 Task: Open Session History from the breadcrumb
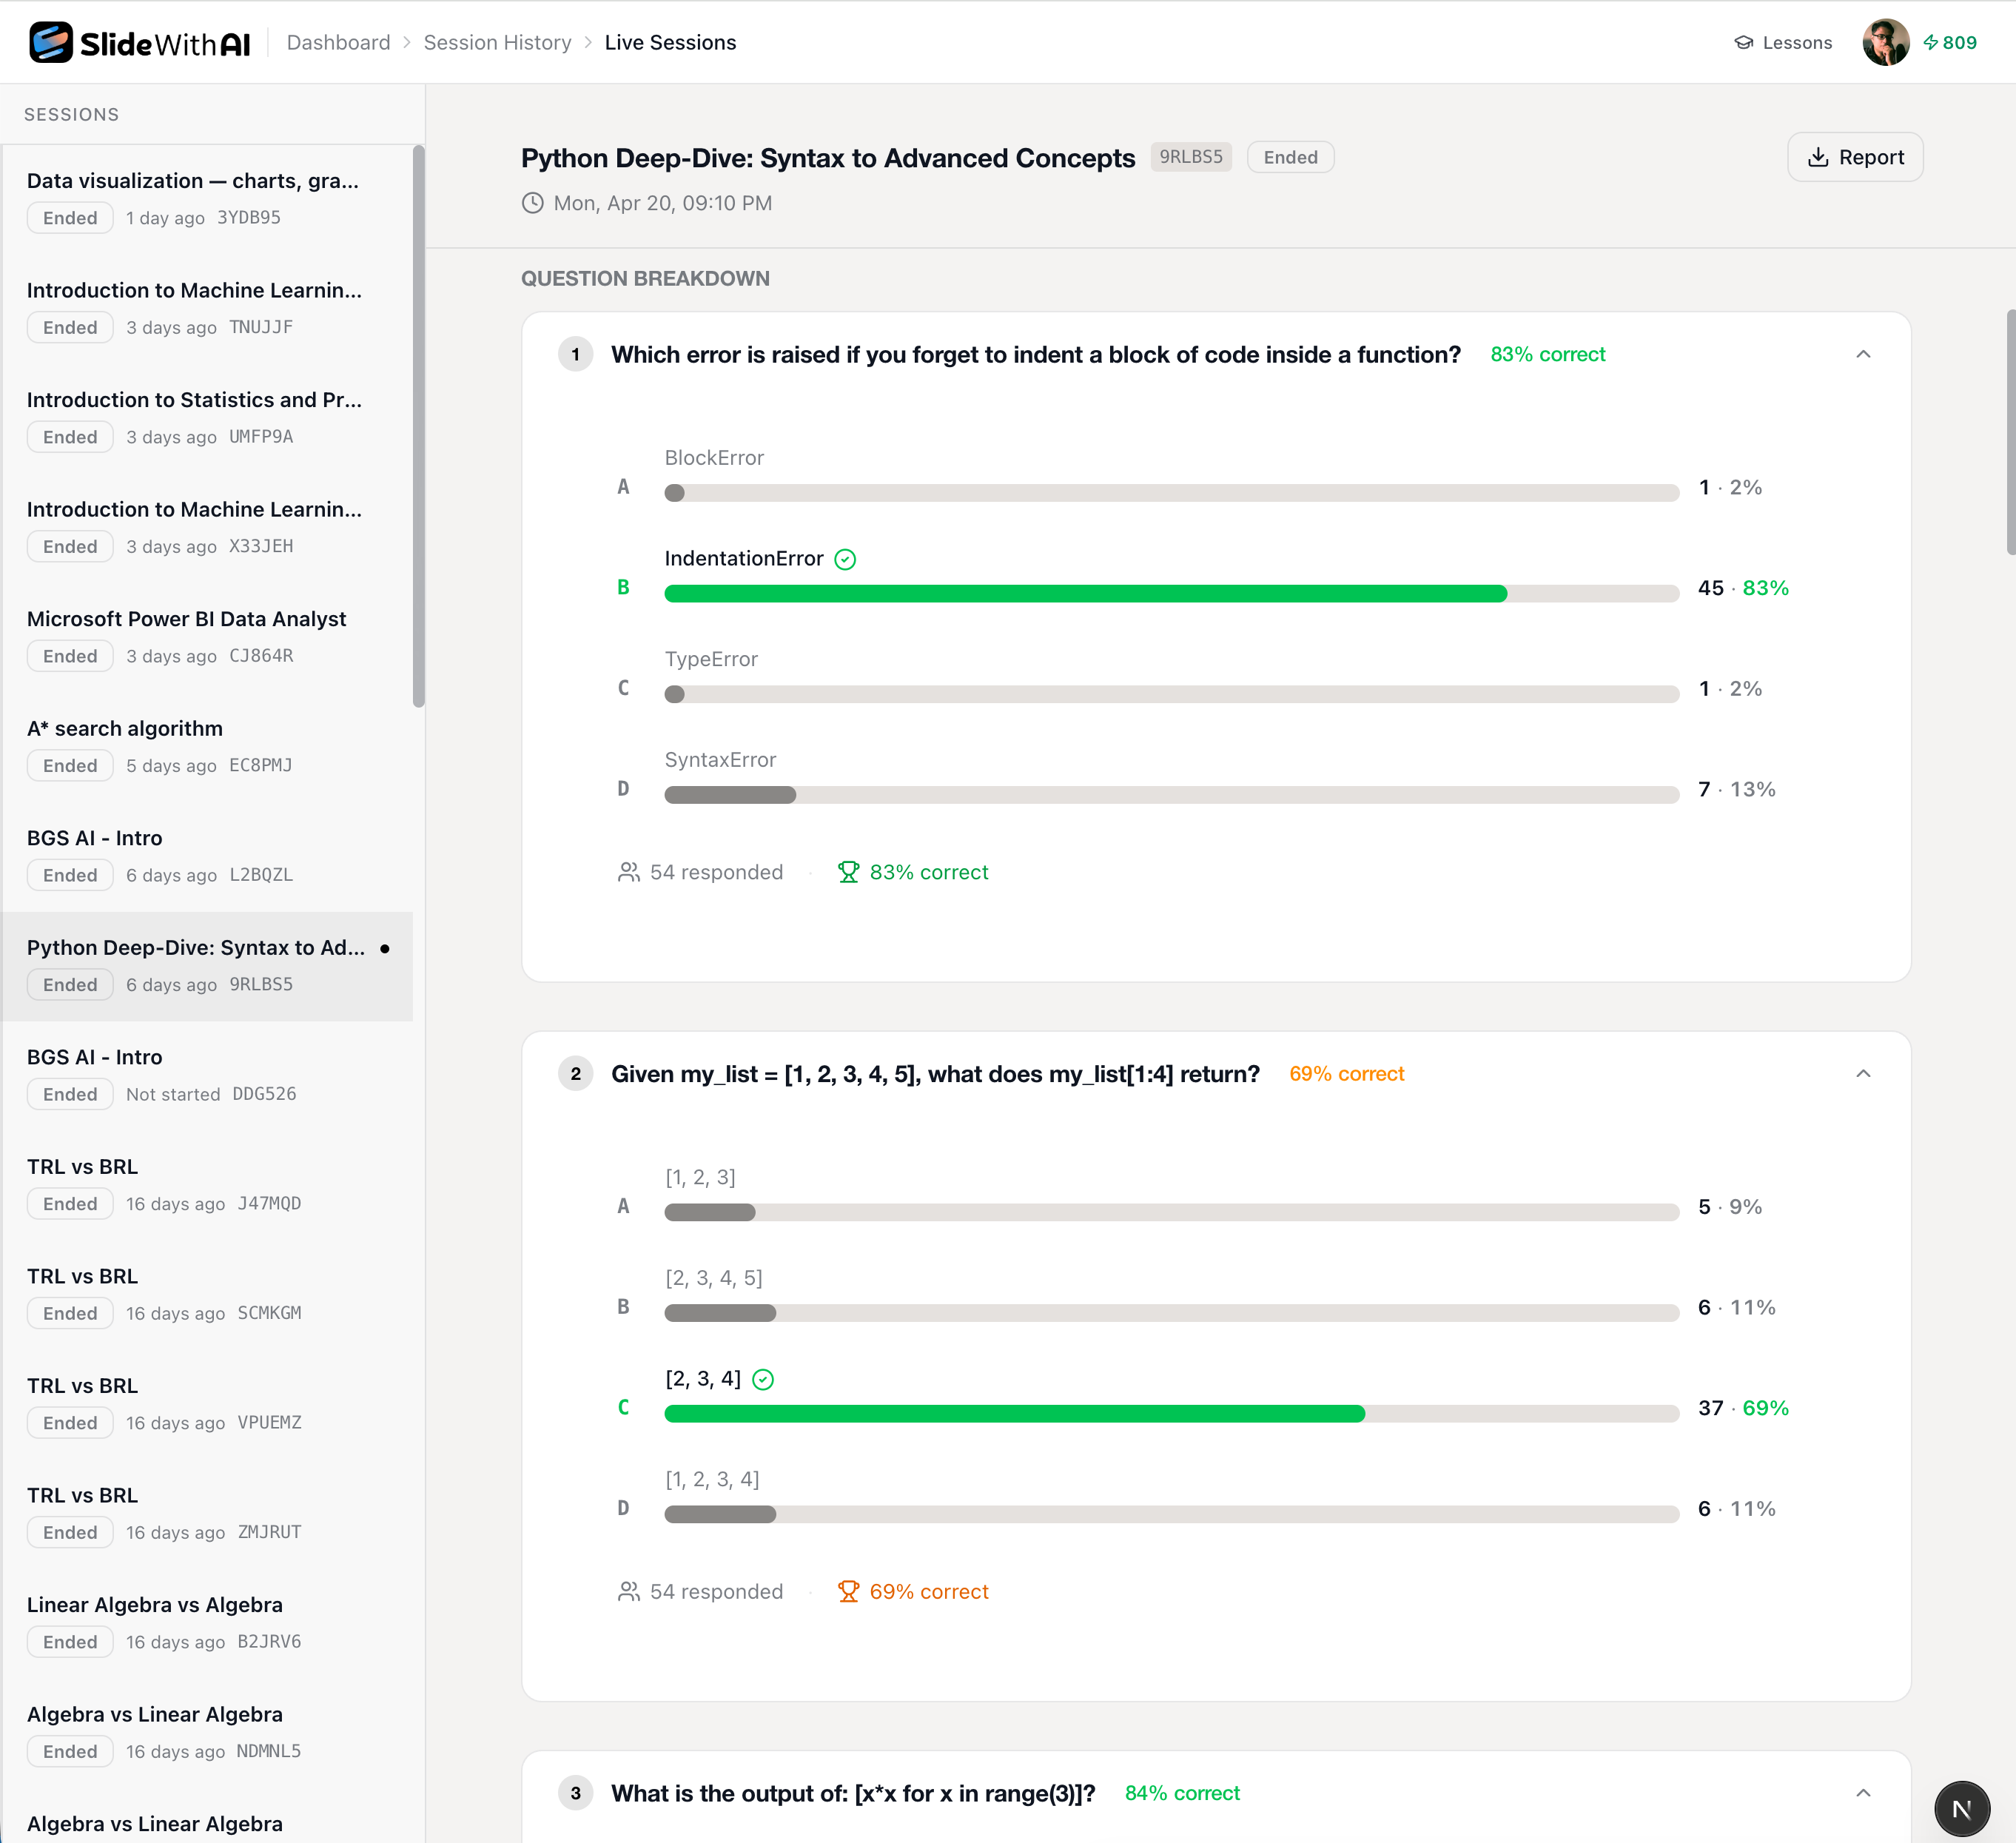click(497, 42)
